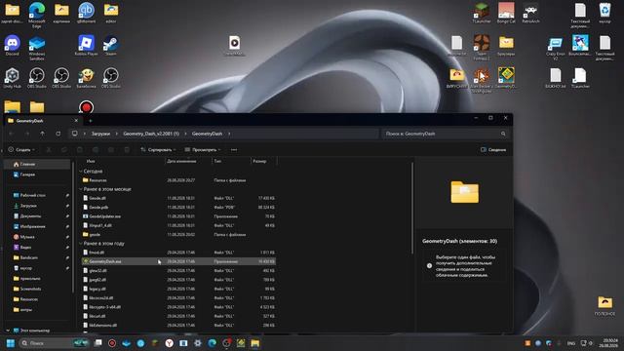Open the Sort dropdown in Explorer
624x351 pixels.
(158, 149)
